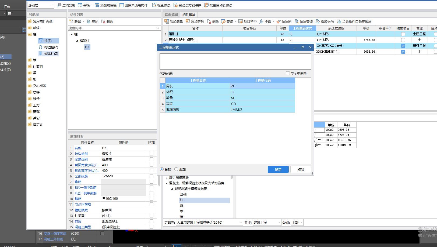Click 添加清单 toolbar button
The image size is (437, 247).
174,21
